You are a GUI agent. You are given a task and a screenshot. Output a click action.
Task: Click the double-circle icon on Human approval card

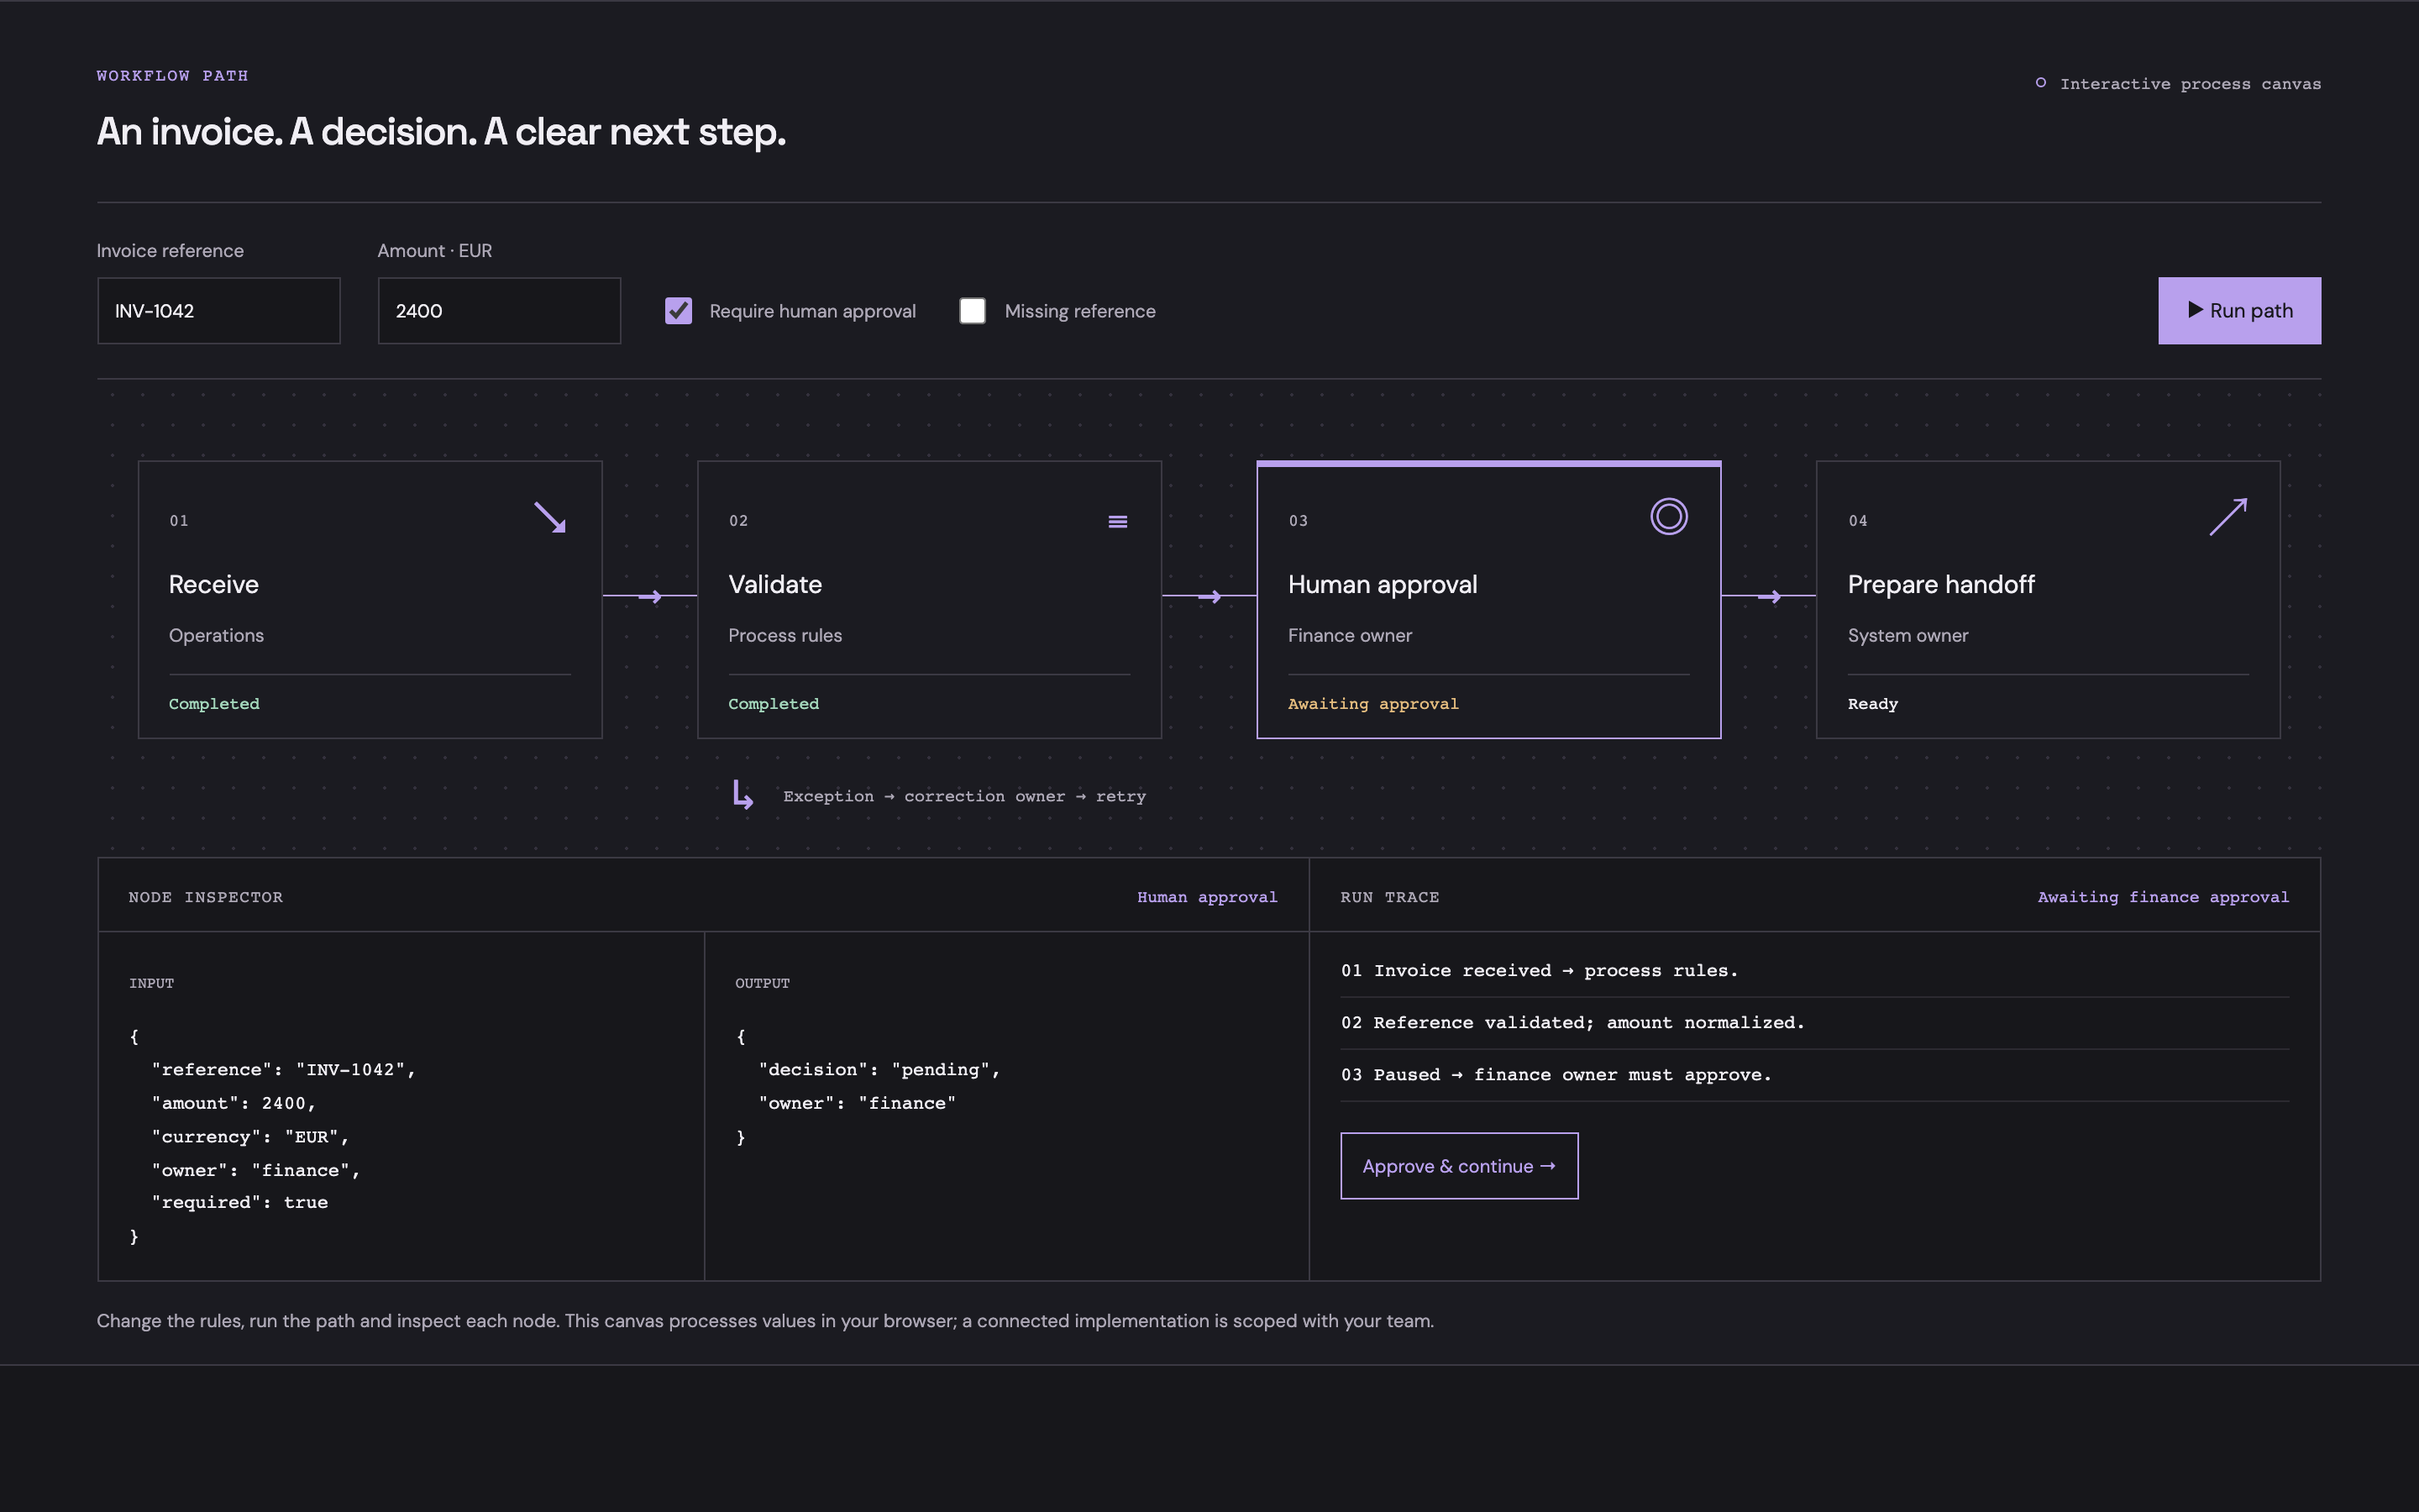1668,516
